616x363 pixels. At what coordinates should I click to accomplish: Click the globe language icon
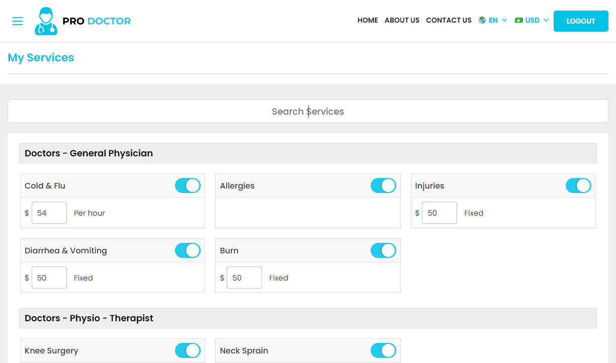coord(482,20)
